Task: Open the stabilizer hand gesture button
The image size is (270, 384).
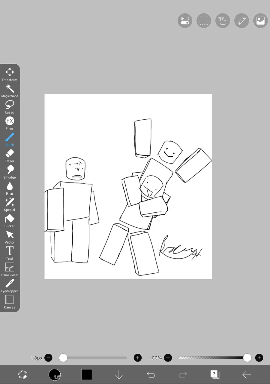Action: tap(223, 21)
